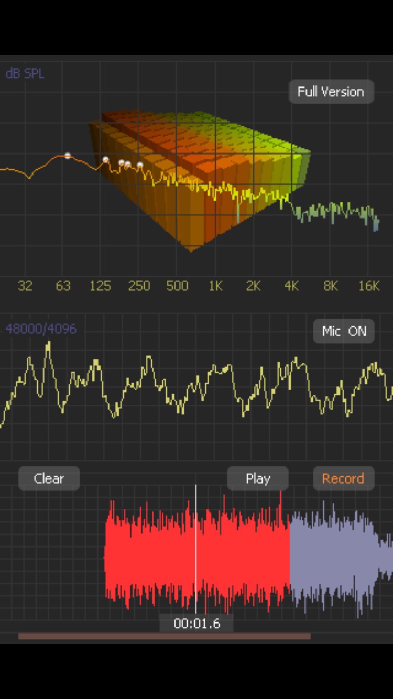The height and width of the screenshot is (699, 393).
Task: Play the recorded audio
Action: click(258, 478)
